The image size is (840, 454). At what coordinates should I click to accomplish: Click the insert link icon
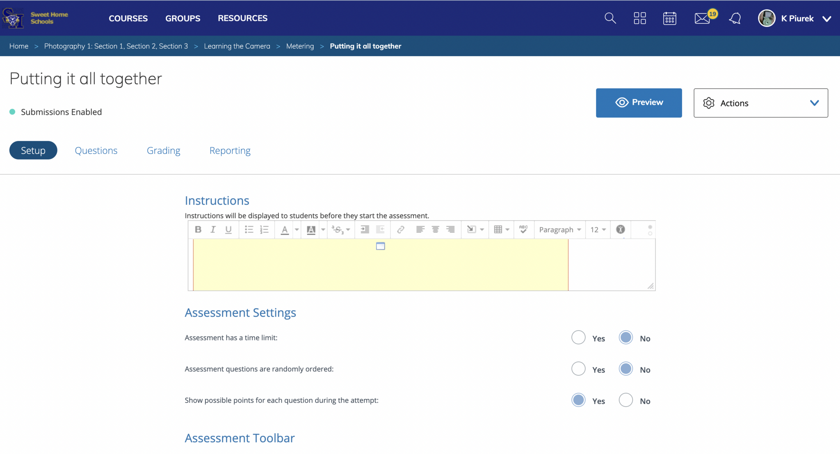tap(401, 229)
